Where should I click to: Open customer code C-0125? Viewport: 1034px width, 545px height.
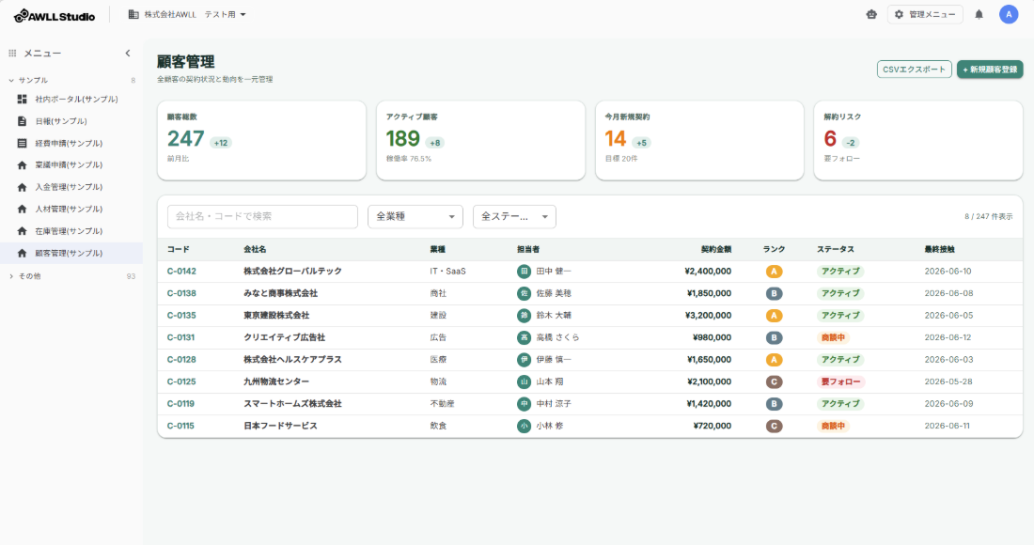(x=181, y=381)
